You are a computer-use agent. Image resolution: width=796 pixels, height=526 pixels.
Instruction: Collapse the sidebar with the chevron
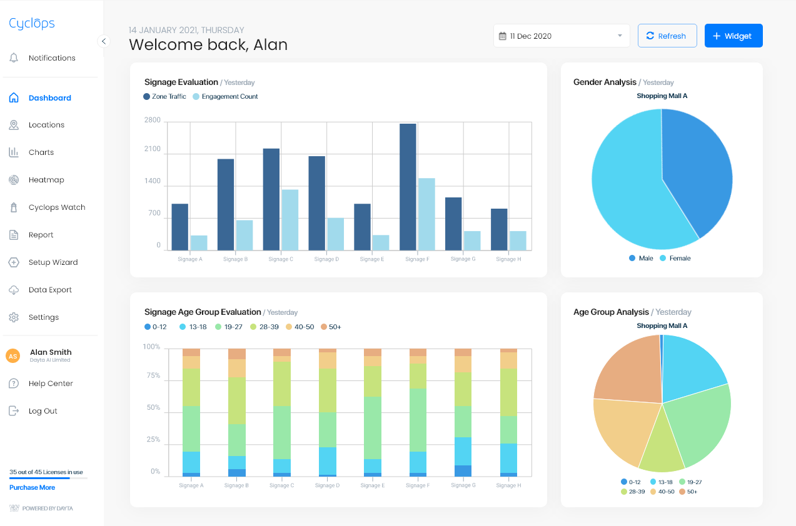tap(104, 41)
